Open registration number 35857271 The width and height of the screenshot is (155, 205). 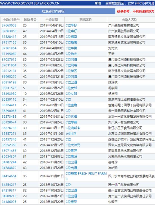pos(9,134)
